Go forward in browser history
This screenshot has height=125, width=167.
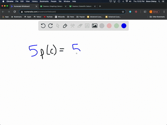[9, 12]
